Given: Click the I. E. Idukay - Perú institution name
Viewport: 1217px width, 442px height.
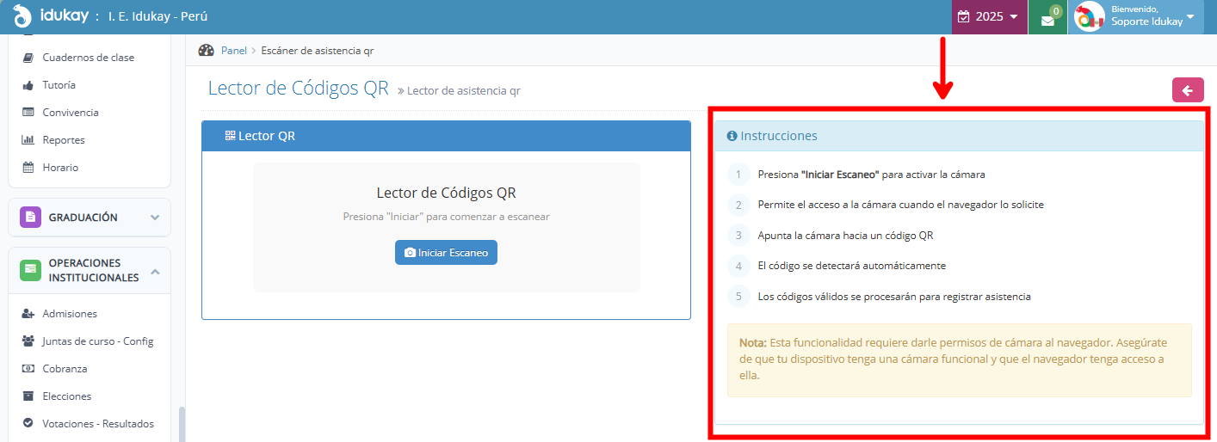Looking at the screenshot, I should pyautogui.click(x=158, y=16).
